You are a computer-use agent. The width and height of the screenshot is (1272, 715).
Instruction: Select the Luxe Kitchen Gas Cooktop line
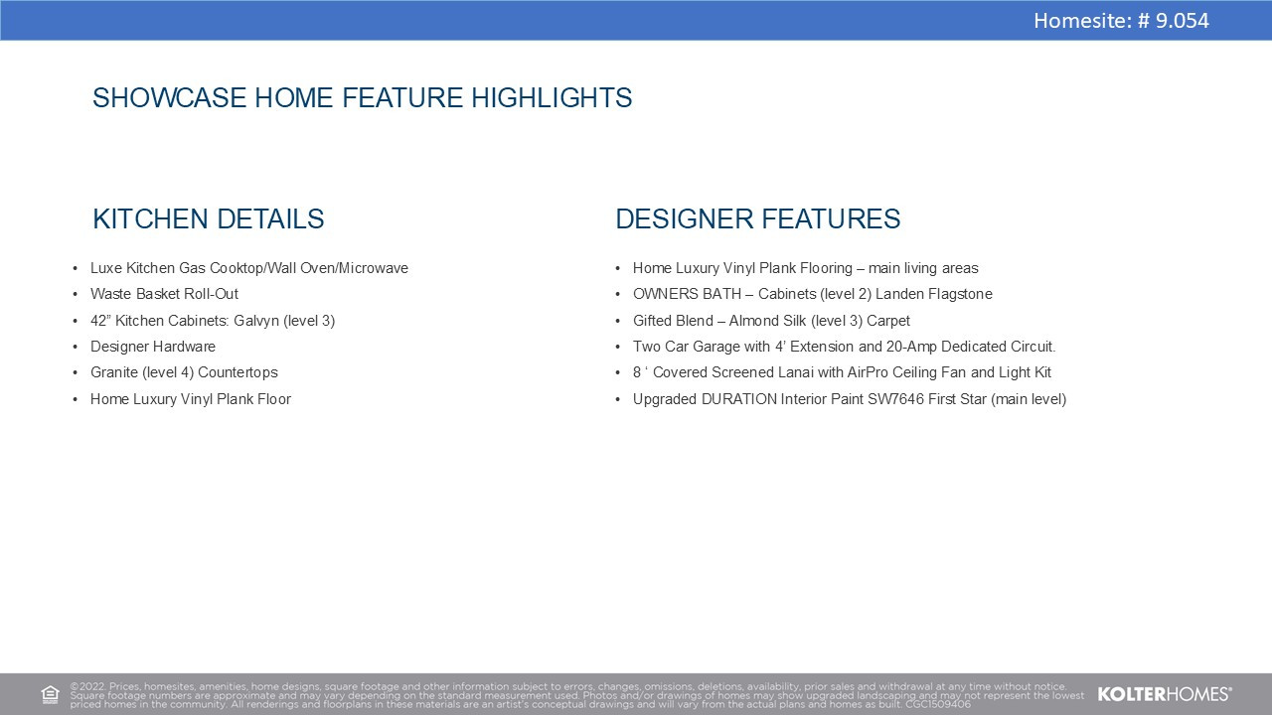(x=248, y=268)
